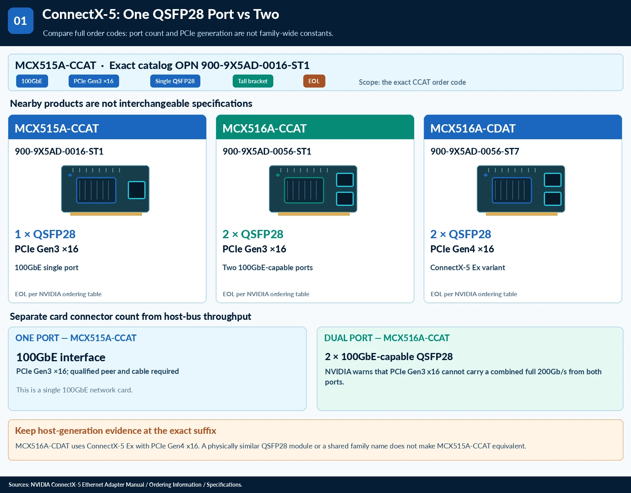Click the green MCX516A-CCAT card header
Screen dimensions: 631x493
point(315,127)
